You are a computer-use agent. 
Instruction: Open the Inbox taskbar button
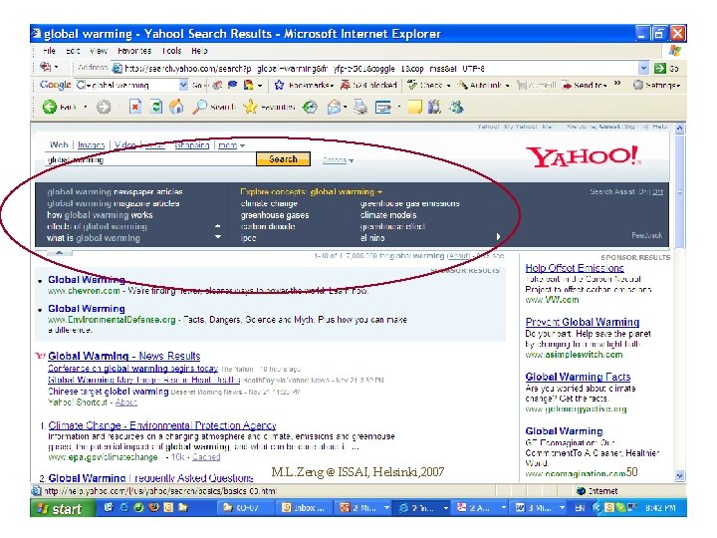[x=304, y=508]
